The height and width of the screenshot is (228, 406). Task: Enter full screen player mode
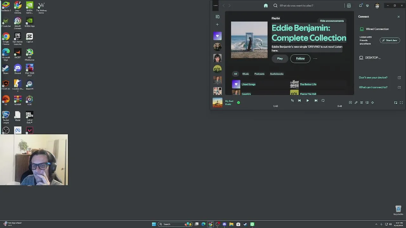pos(401,103)
